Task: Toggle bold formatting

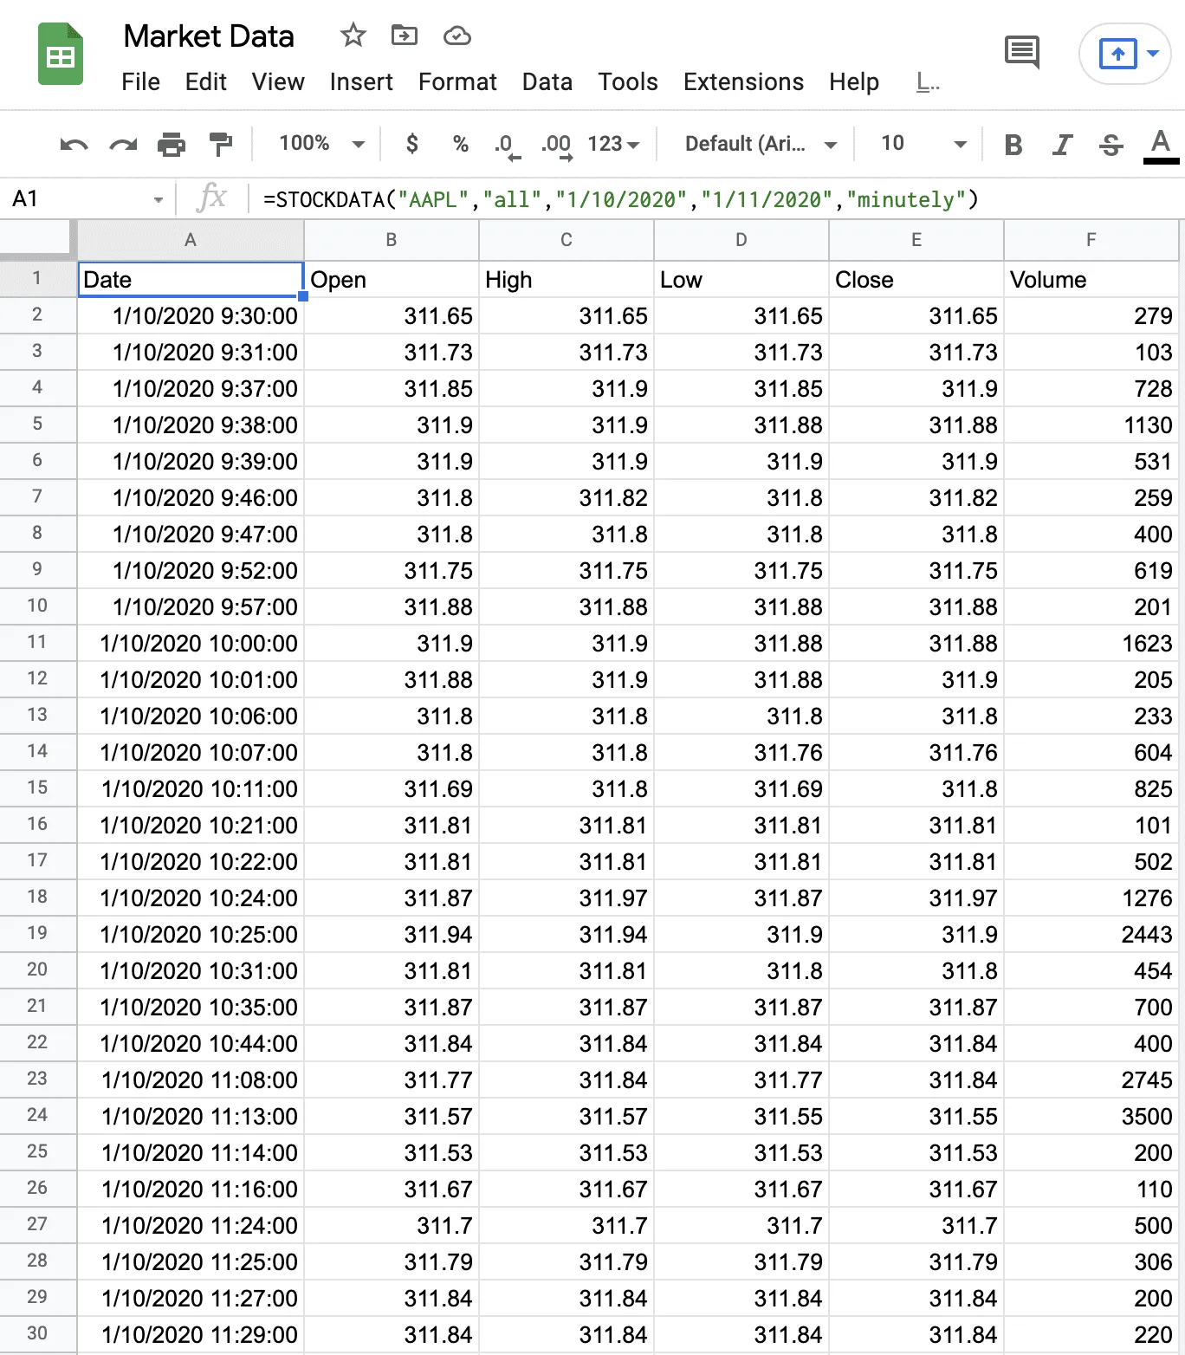Action: pyautogui.click(x=1013, y=145)
